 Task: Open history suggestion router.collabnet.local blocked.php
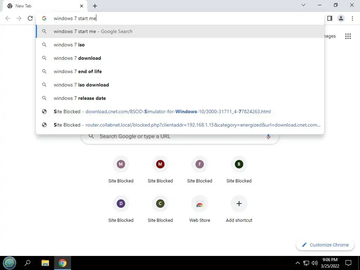pyautogui.click(x=180, y=125)
